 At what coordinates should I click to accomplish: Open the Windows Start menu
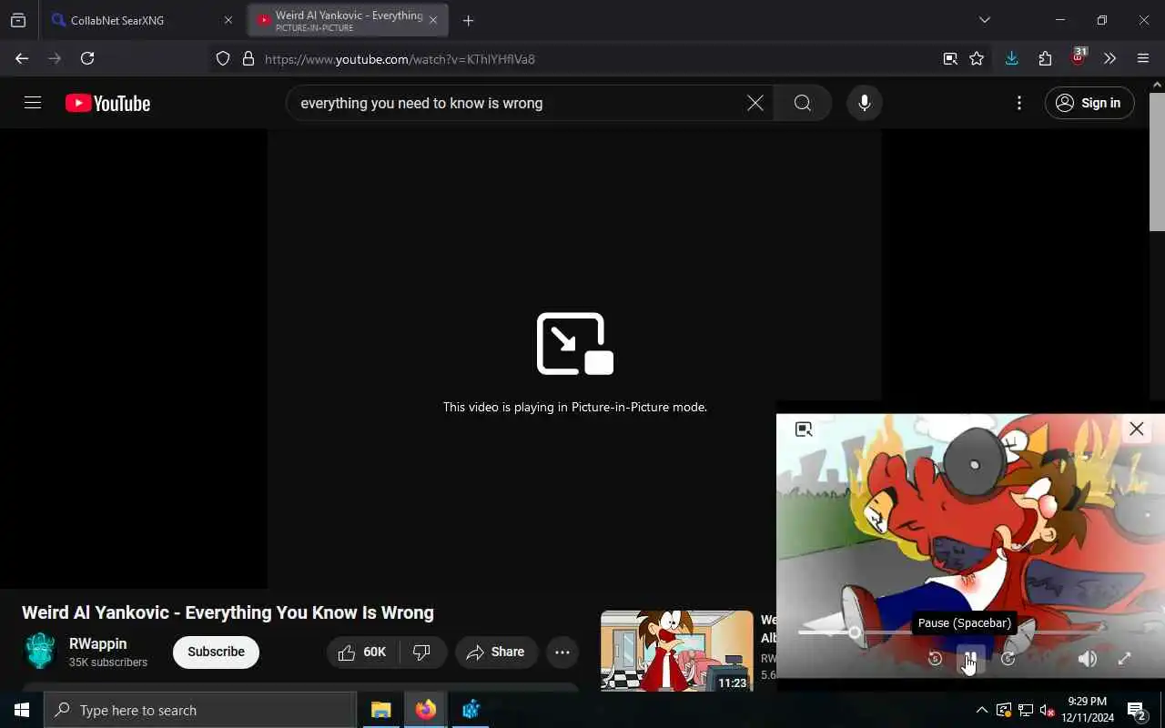point(22,710)
